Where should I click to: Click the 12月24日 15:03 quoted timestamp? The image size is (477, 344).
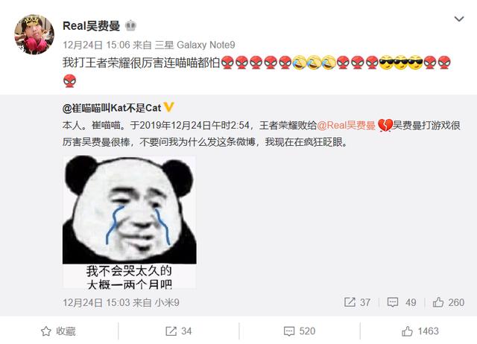pyautogui.click(x=96, y=302)
